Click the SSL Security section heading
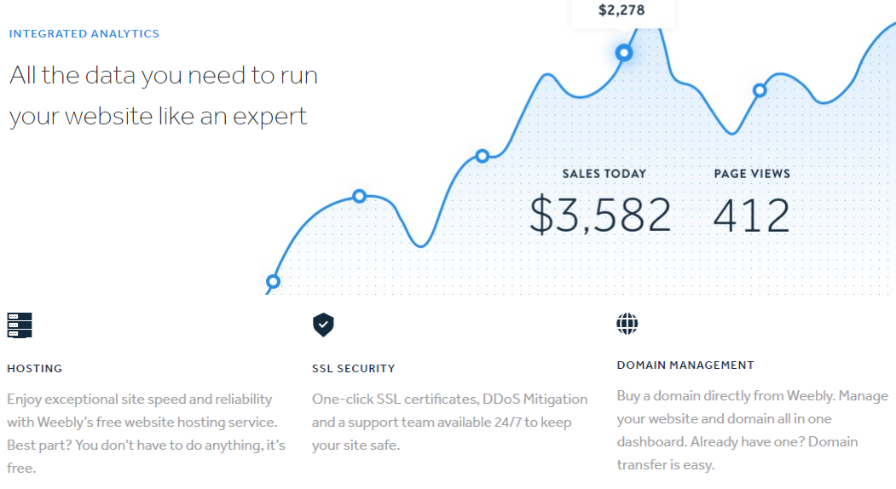 pos(354,369)
